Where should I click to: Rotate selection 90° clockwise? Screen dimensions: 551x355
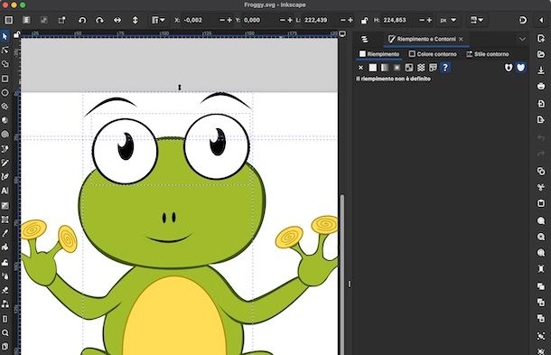[x=99, y=20]
